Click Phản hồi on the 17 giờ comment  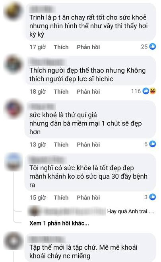[x=88, y=47]
